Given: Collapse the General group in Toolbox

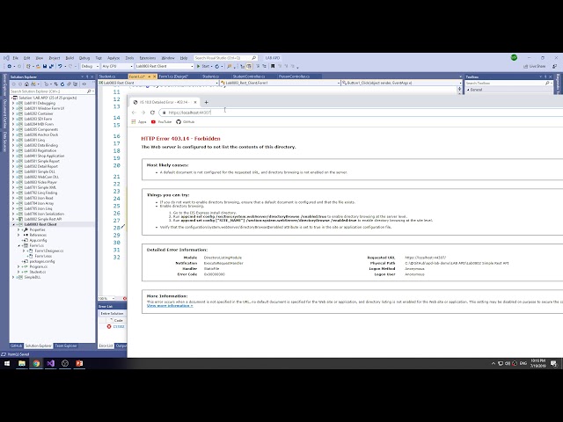Looking at the screenshot, I should pos(468,90).
